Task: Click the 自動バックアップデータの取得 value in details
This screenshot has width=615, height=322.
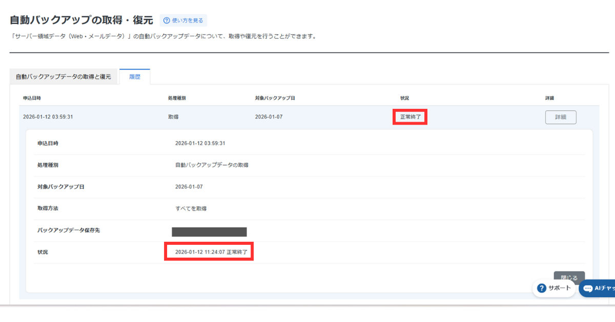Action: point(212,165)
